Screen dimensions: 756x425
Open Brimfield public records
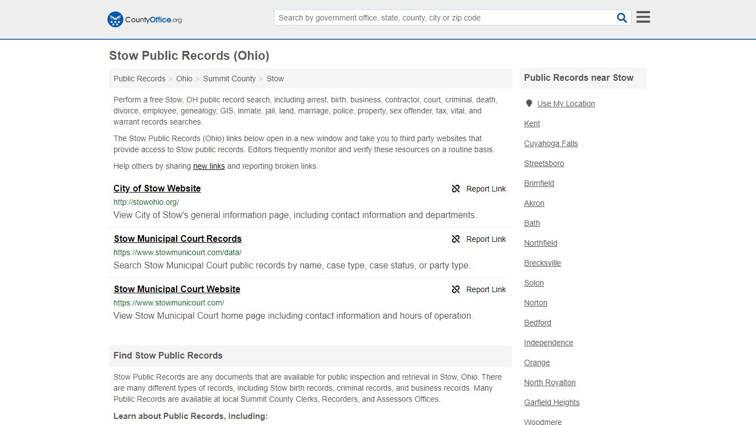(x=539, y=183)
